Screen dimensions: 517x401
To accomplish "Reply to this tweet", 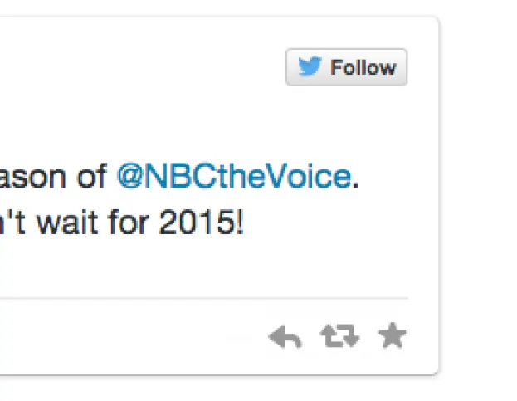I will (x=285, y=337).
